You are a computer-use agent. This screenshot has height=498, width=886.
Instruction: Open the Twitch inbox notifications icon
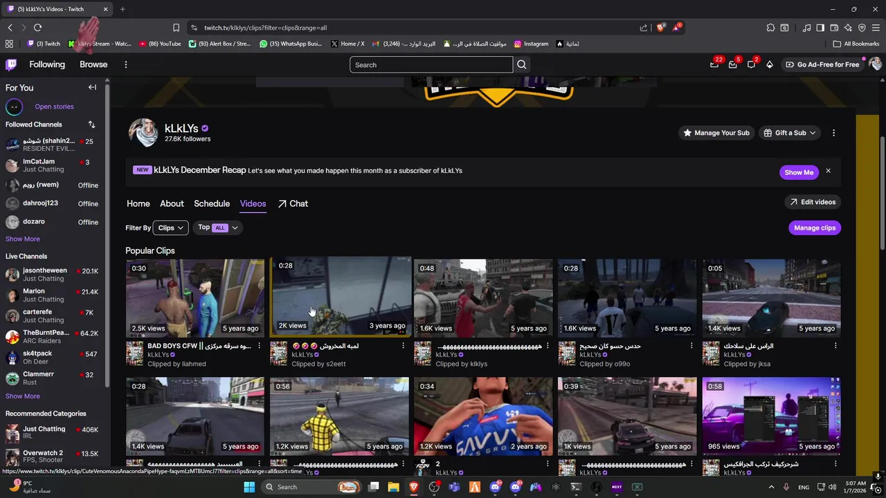coord(733,64)
